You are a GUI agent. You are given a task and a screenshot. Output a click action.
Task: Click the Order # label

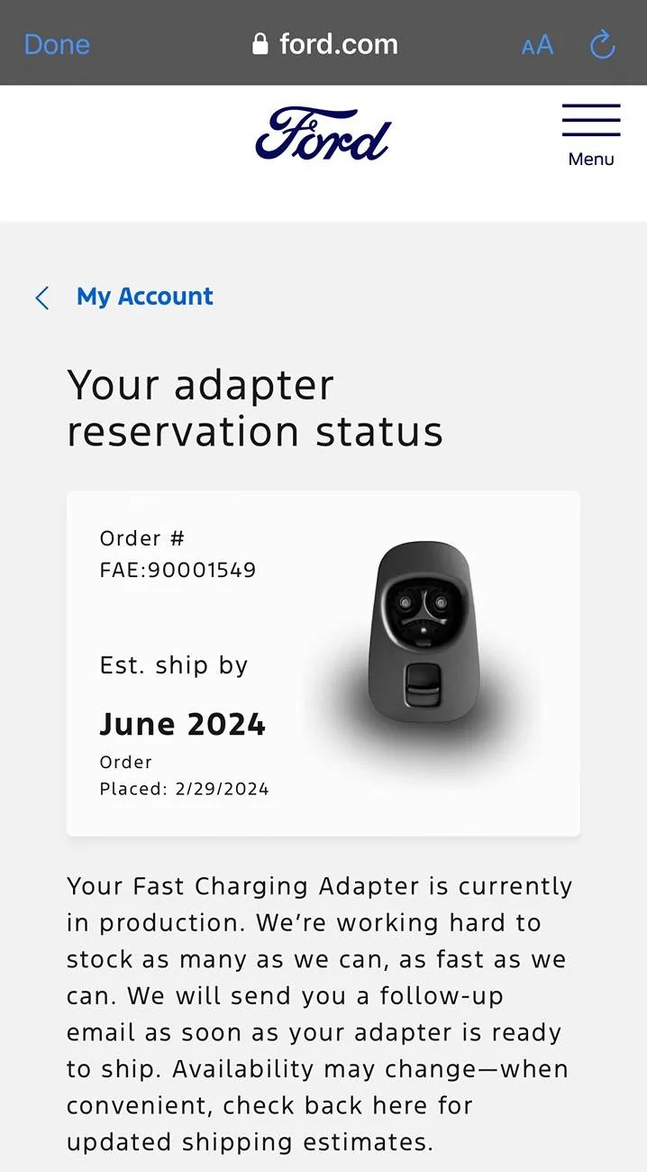(142, 538)
